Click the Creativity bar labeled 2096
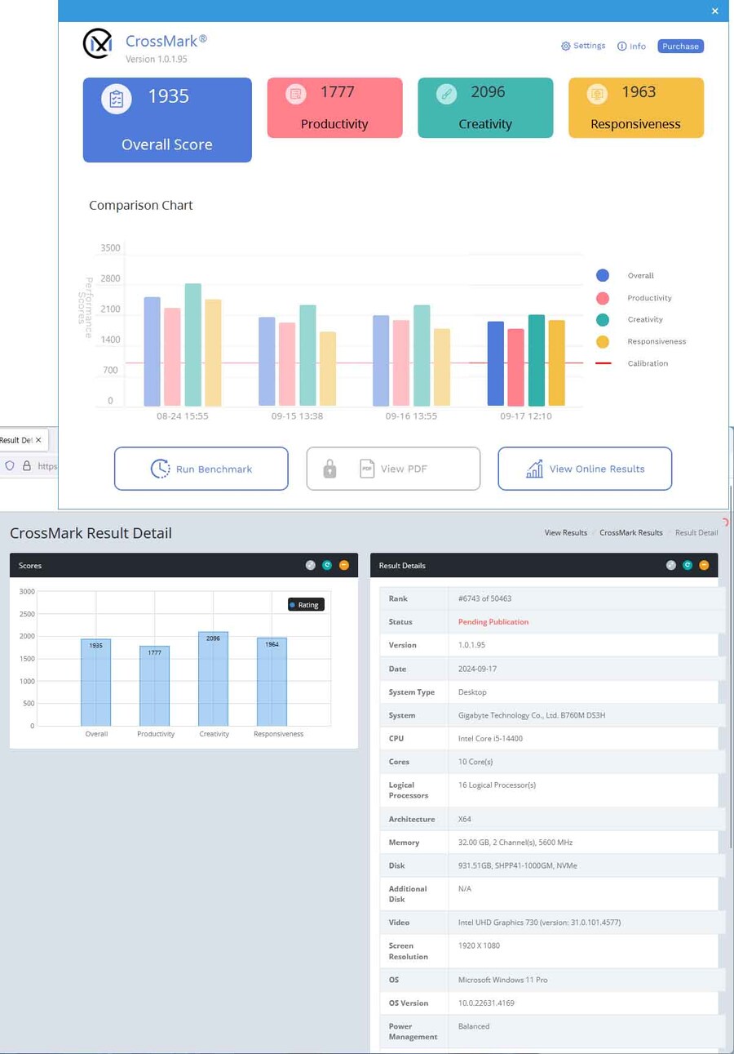This screenshot has width=734, height=1054. coord(213,678)
